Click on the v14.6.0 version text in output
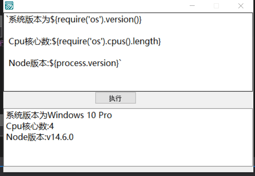This screenshot has height=176, width=255. (x=60, y=137)
